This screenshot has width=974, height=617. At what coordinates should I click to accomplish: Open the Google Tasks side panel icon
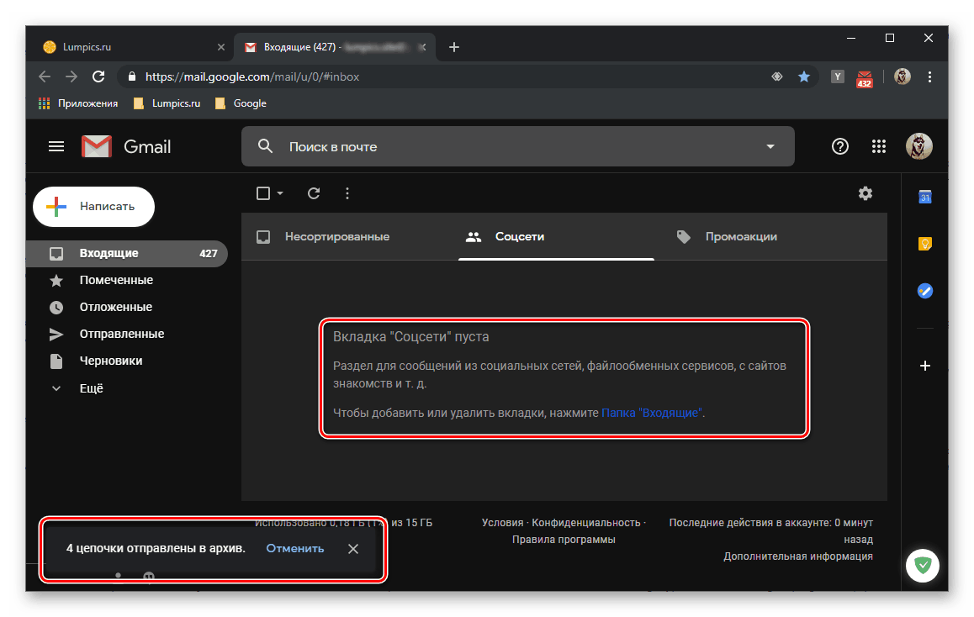point(925,291)
